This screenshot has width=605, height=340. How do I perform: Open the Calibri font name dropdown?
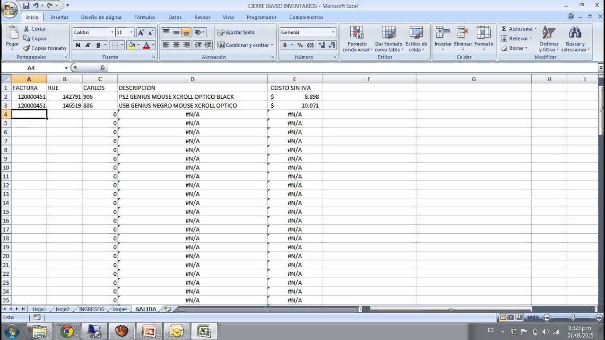pyautogui.click(x=112, y=33)
